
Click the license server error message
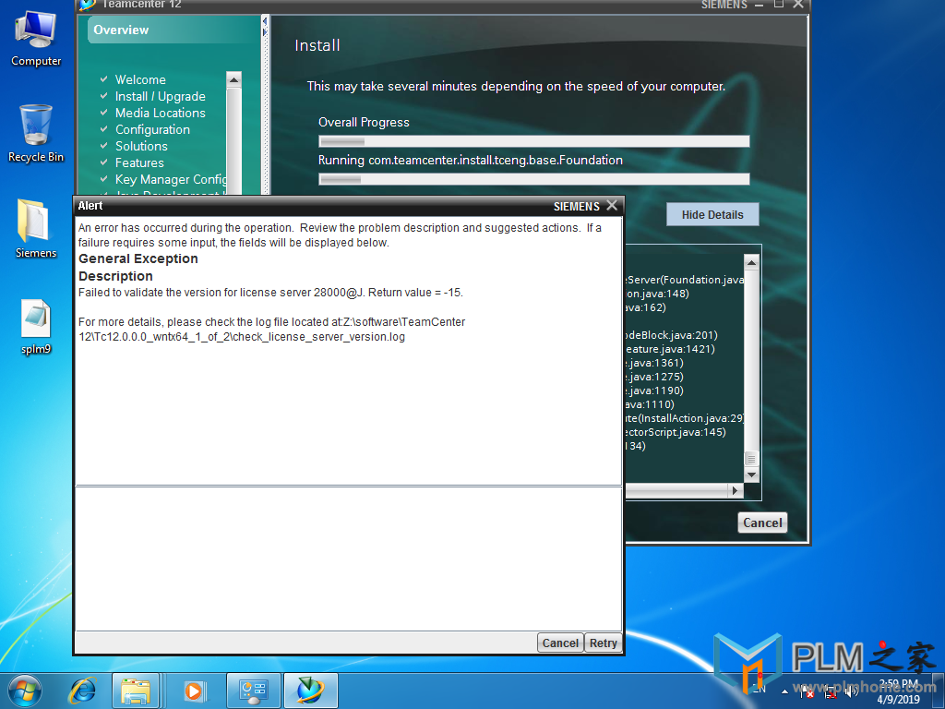click(270, 293)
